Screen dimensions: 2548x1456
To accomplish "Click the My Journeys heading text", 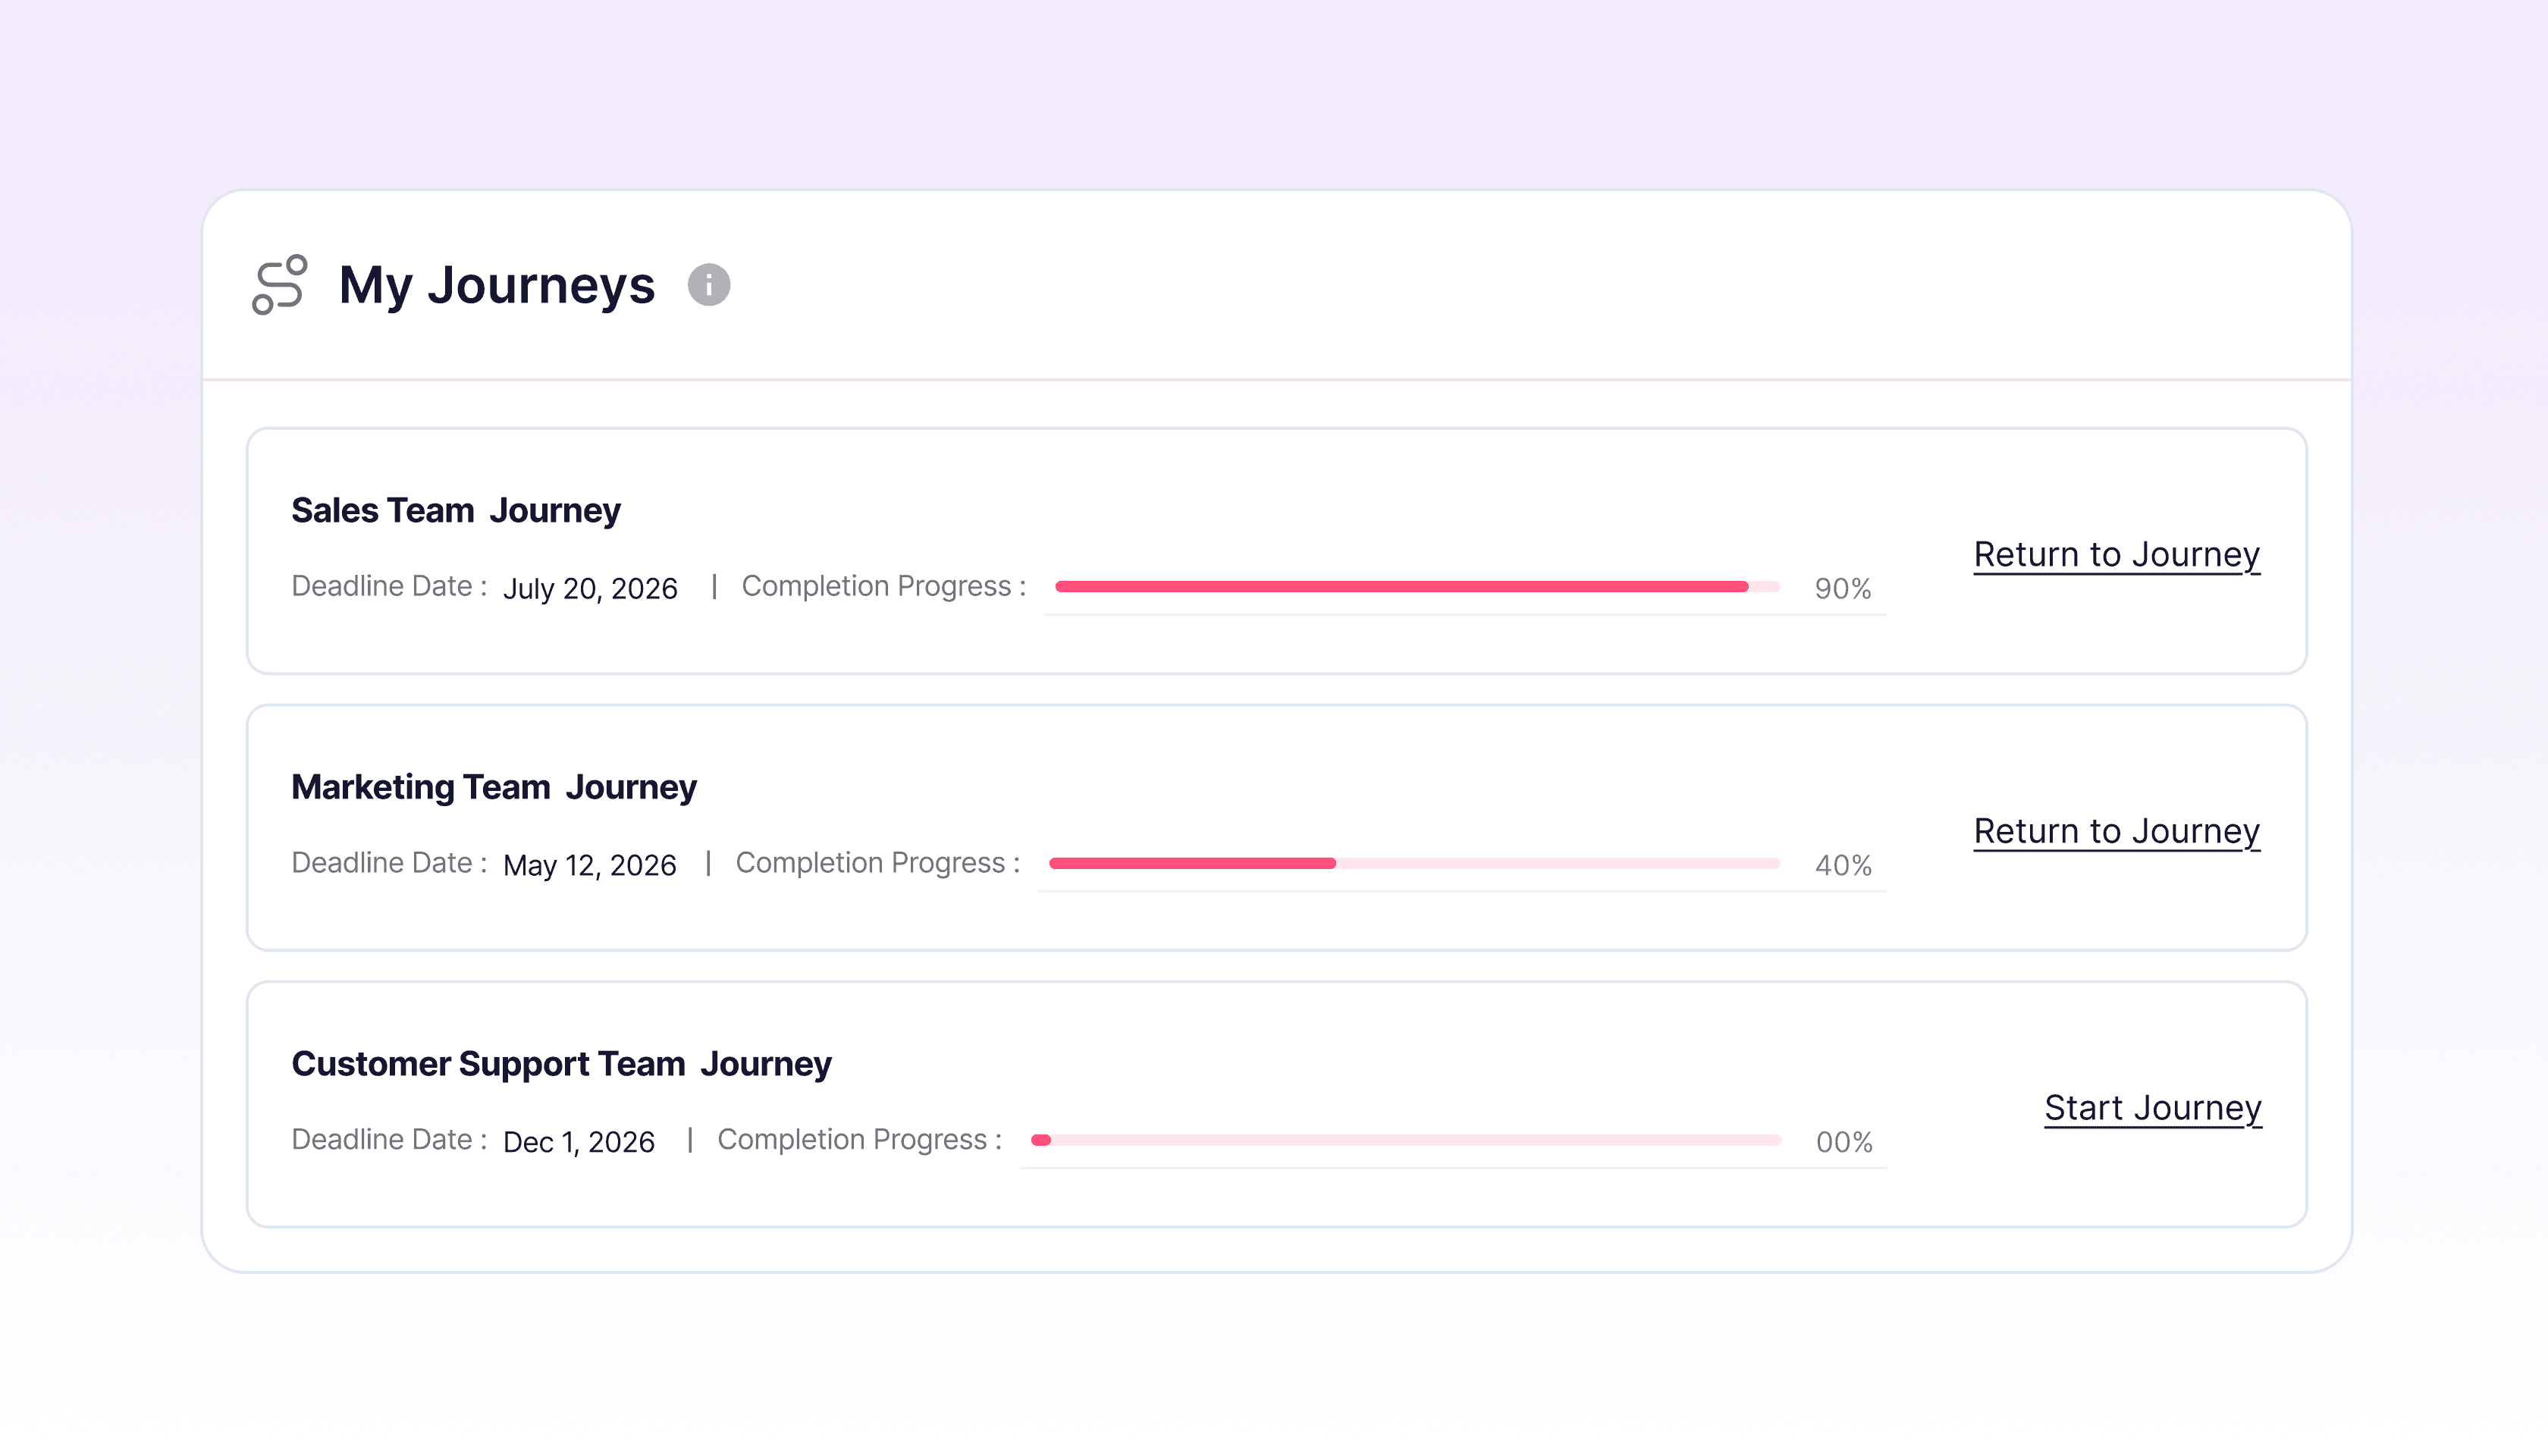I will coord(496,285).
